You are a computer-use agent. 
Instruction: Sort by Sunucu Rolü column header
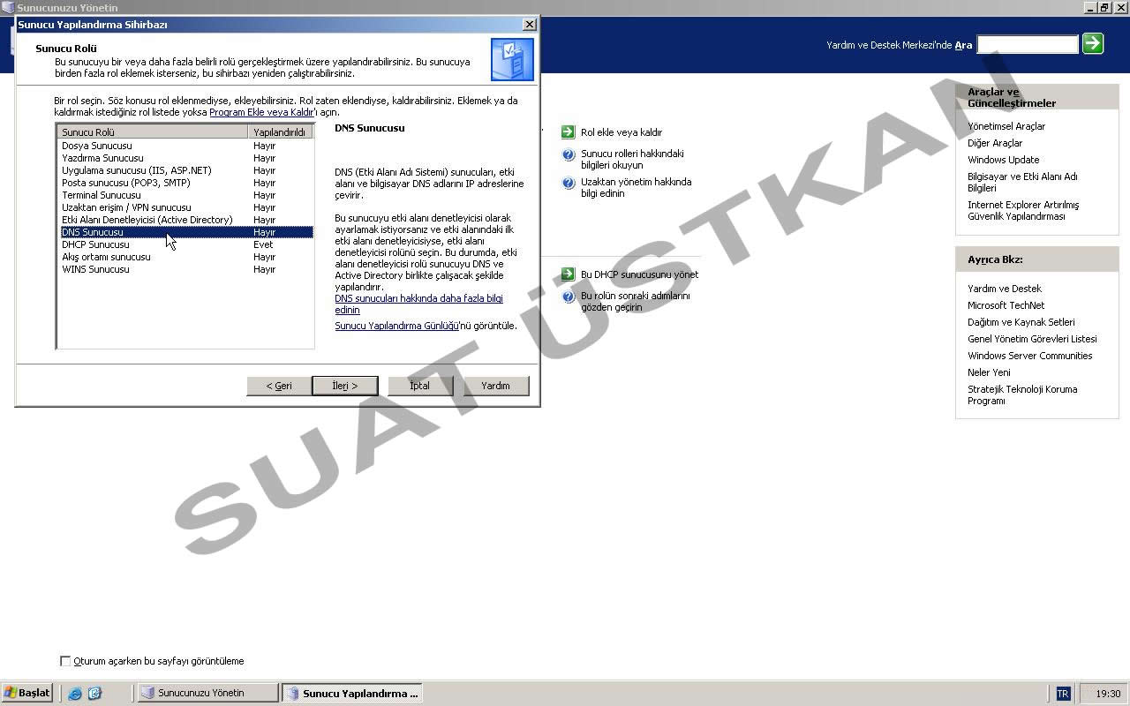tap(153, 132)
